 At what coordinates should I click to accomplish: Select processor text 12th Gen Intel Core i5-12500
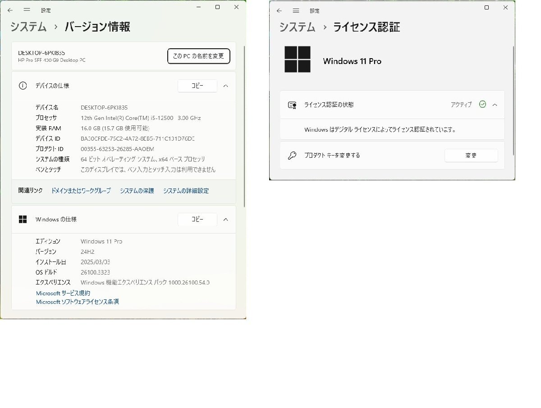[141, 118]
